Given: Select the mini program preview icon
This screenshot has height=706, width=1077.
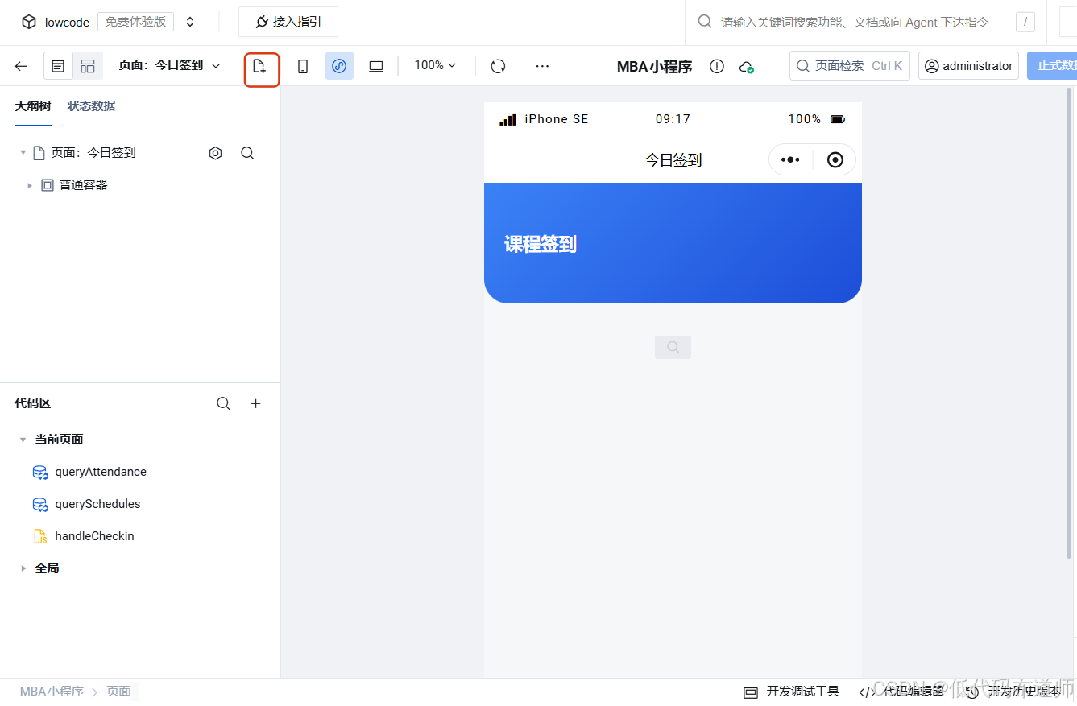Looking at the screenshot, I should click(339, 66).
